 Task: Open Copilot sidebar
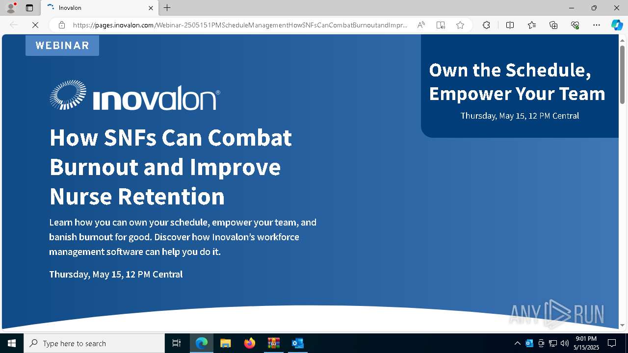coord(617,25)
